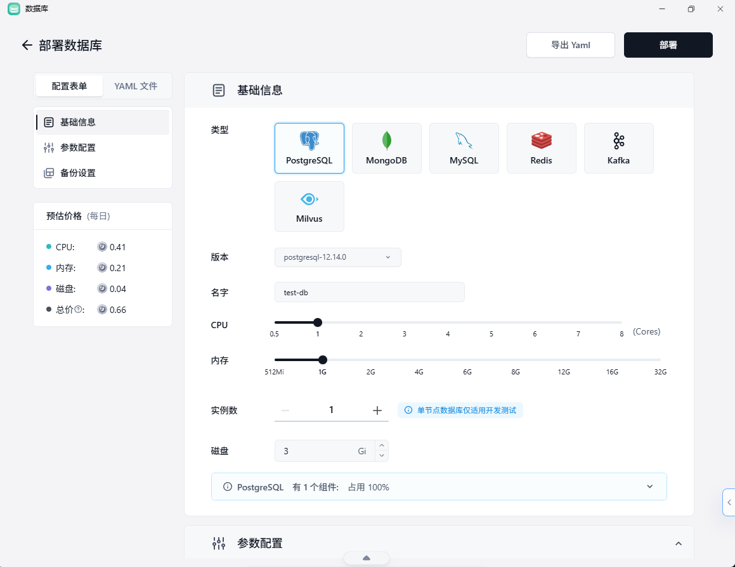
Task: Go to 基础信息 in the sidebar
Action: 103,122
